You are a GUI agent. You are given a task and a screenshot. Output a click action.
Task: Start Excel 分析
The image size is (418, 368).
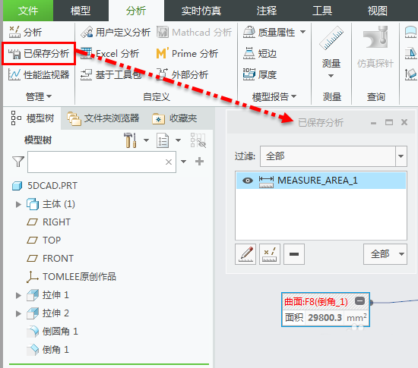point(109,53)
